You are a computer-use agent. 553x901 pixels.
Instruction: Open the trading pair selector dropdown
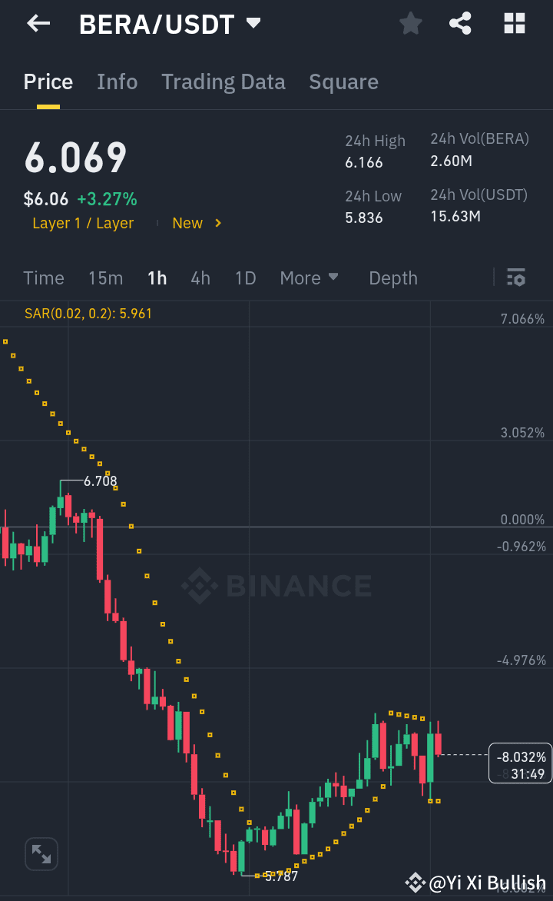253,23
